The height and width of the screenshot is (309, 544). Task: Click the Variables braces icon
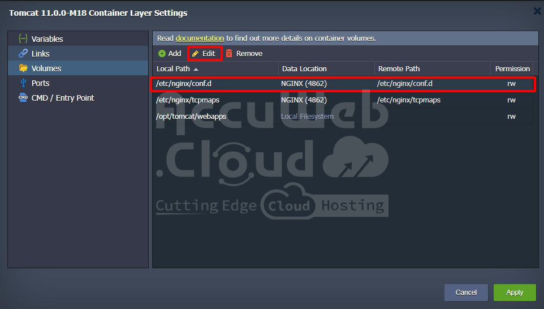[23, 38]
